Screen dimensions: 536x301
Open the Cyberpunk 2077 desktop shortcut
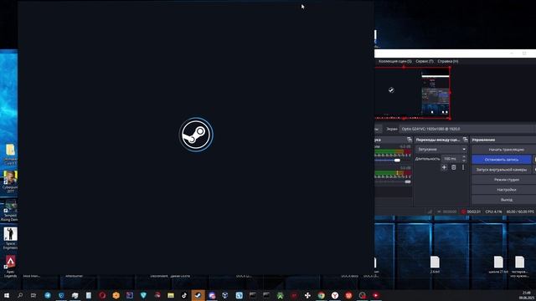click(x=10, y=181)
